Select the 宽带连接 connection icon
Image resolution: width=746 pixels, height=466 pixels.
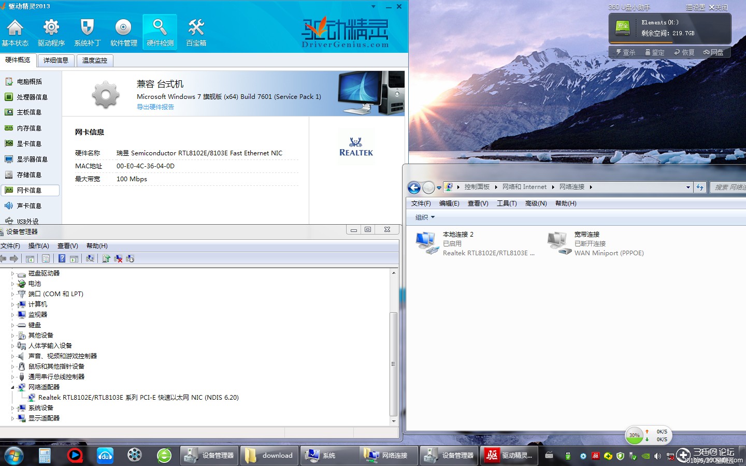(x=558, y=243)
